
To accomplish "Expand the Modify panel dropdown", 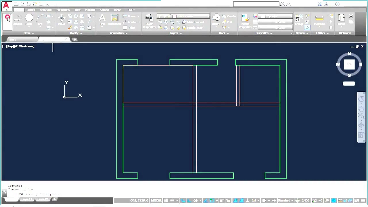I will (x=76, y=33).
